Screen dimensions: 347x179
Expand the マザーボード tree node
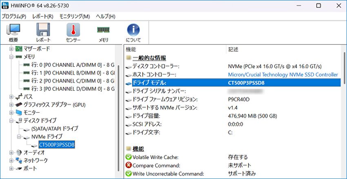11,49
